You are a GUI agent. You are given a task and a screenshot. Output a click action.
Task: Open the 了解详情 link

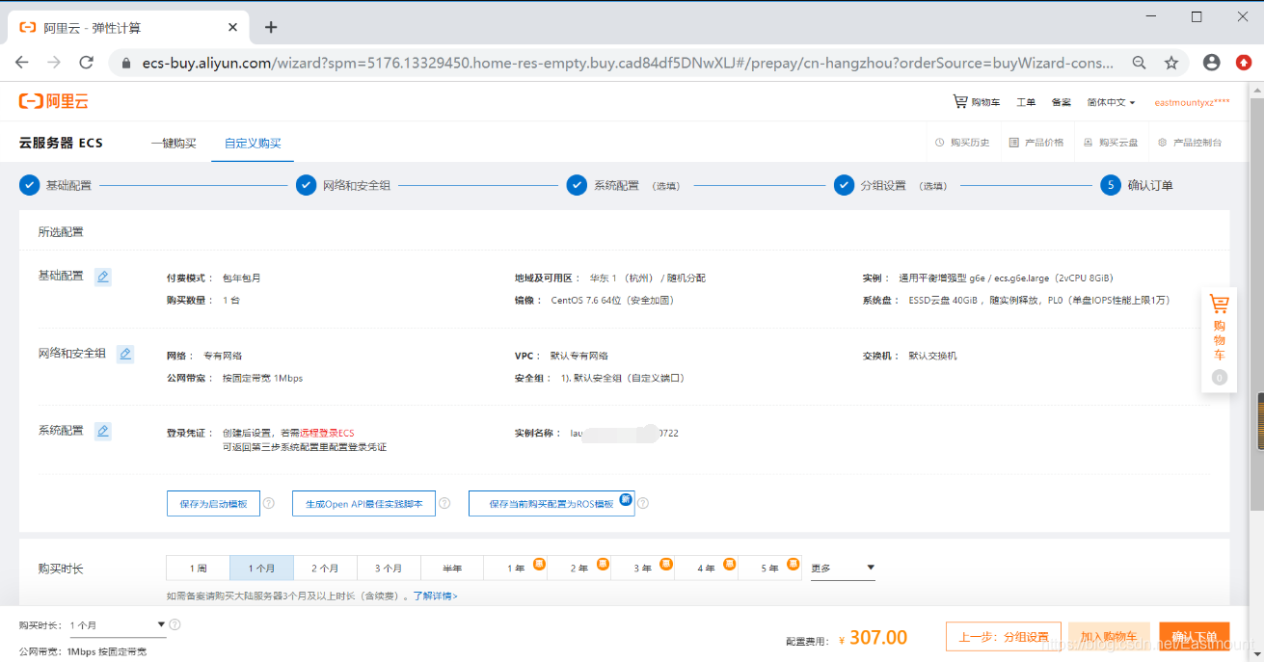(434, 595)
